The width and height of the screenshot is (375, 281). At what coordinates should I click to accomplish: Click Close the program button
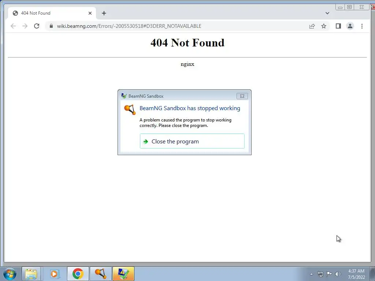point(192,141)
